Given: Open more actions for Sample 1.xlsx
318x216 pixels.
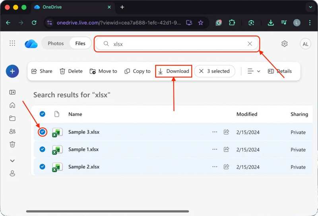Looking at the screenshot, I should (215, 149).
